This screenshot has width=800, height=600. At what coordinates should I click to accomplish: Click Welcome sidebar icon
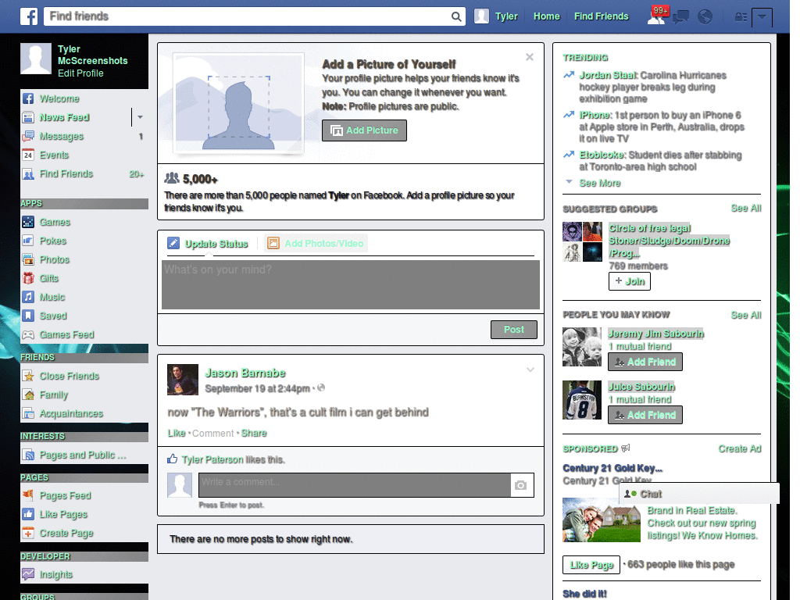coord(28,98)
